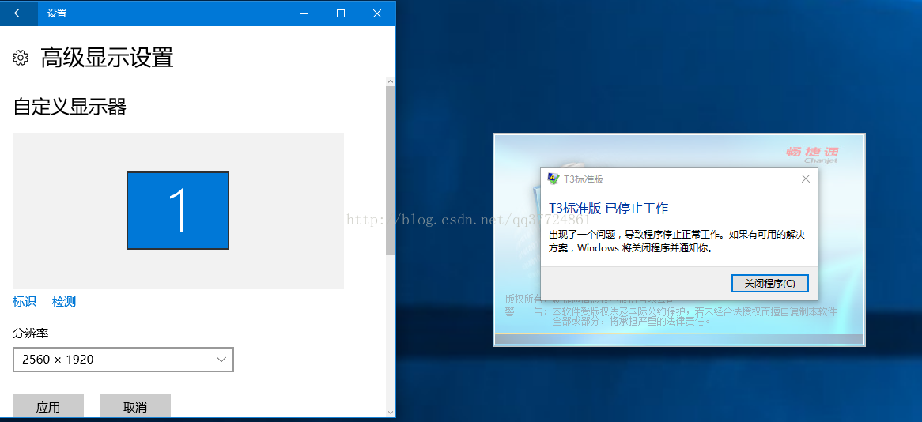The height and width of the screenshot is (422, 922).
Task: Click the 自定义显示器 heading text
Action: point(70,107)
